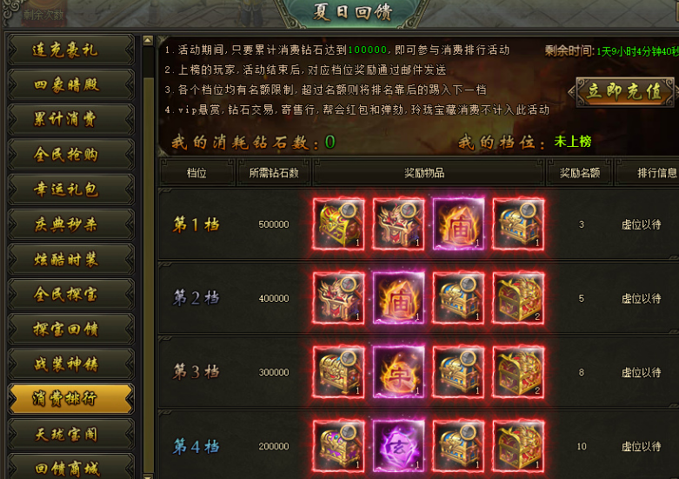Click the purple-gem chest in tier 4 row
The width and height of the screenshot is (679, 479).
(x=338, y=446)
